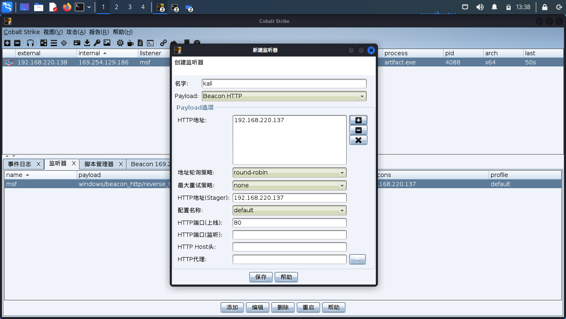Switch to the 脚本管理器 tab

[x=99, y=164]
